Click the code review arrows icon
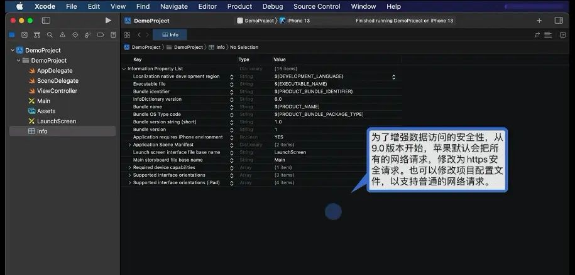Screen dimensions: 575x275 [537, 34]
